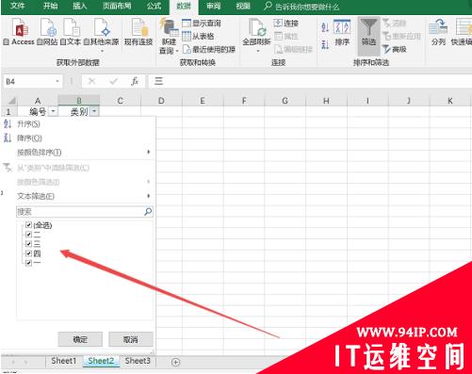Open the 编号 column filter dropdown
This screenshot has width=472, height=374.
(53, 111)
